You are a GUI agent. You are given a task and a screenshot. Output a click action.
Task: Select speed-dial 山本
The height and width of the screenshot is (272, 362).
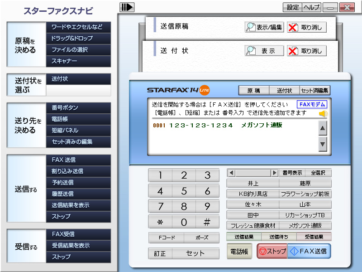[x=305, y=204]
